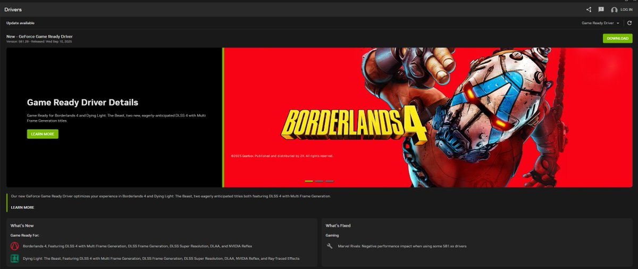The height and width of the screenshot is (269, 638).
Task: Click the green LEARN MORE banner button
Action: point(43,134)
